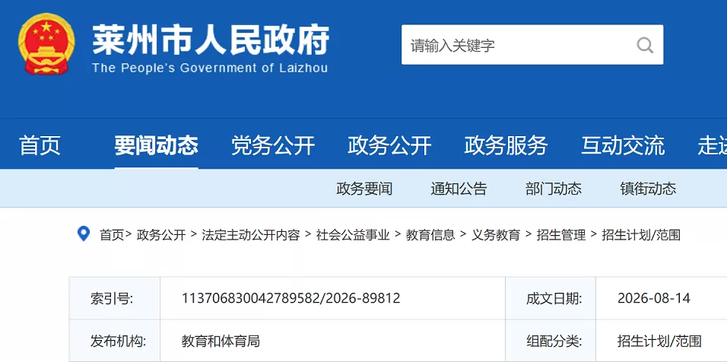Click breadcrumb 社会公益事业 link
The image size is (727, 362).
[353, 235]
